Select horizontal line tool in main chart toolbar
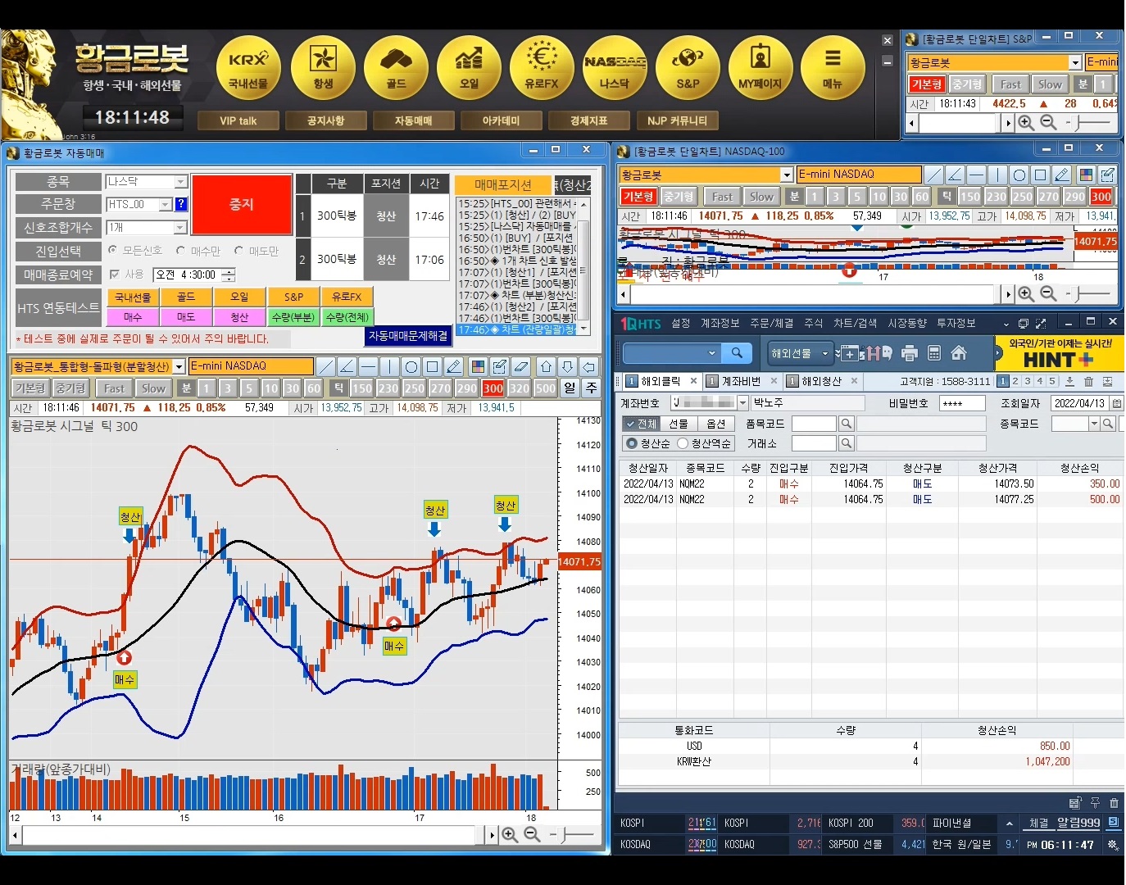This screenshot has width=1126, height=885. coord(368,366)
